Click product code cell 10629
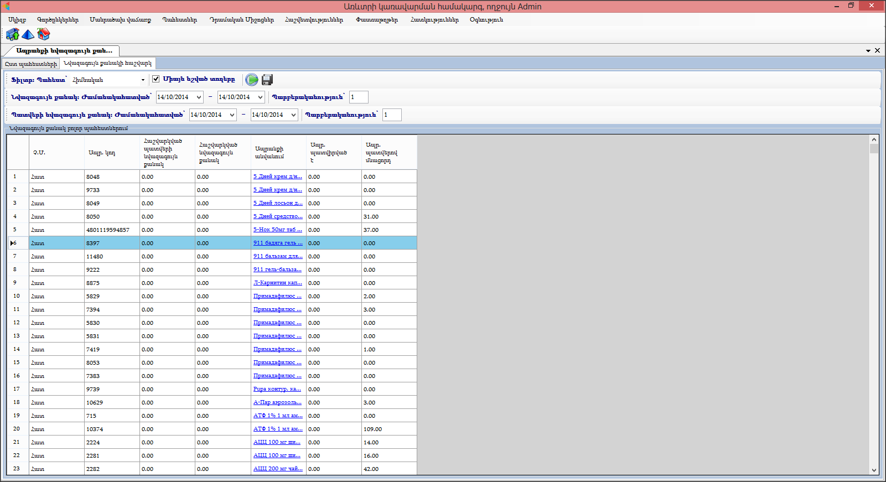Viewport: 886px width, 482px height. coord(112,402)
